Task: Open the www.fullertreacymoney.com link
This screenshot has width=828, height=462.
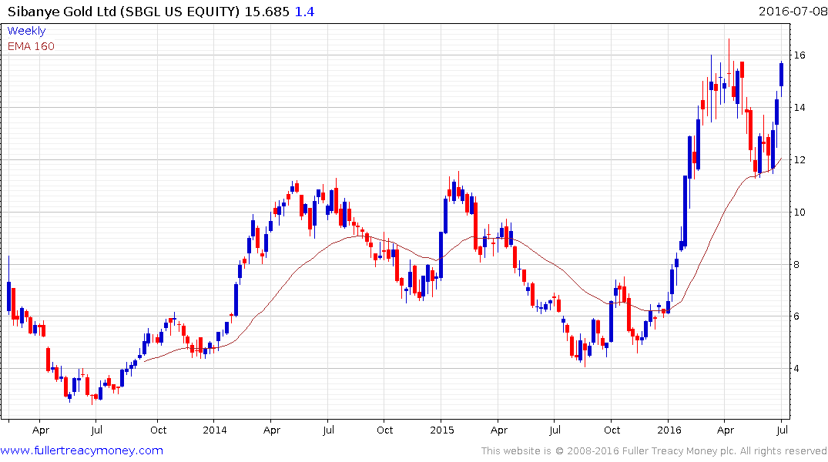Action: point(82,450)
